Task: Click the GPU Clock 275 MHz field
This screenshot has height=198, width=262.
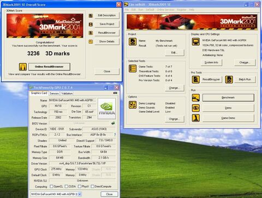Action: click(56, 169)
